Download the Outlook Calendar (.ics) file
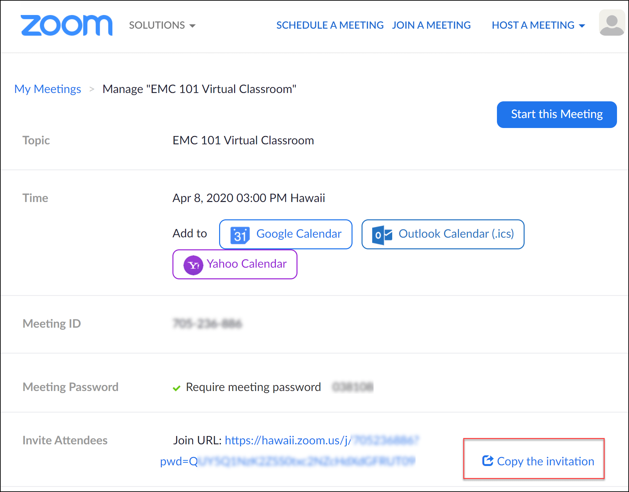629x492 pixels. (x=443, y=234)
